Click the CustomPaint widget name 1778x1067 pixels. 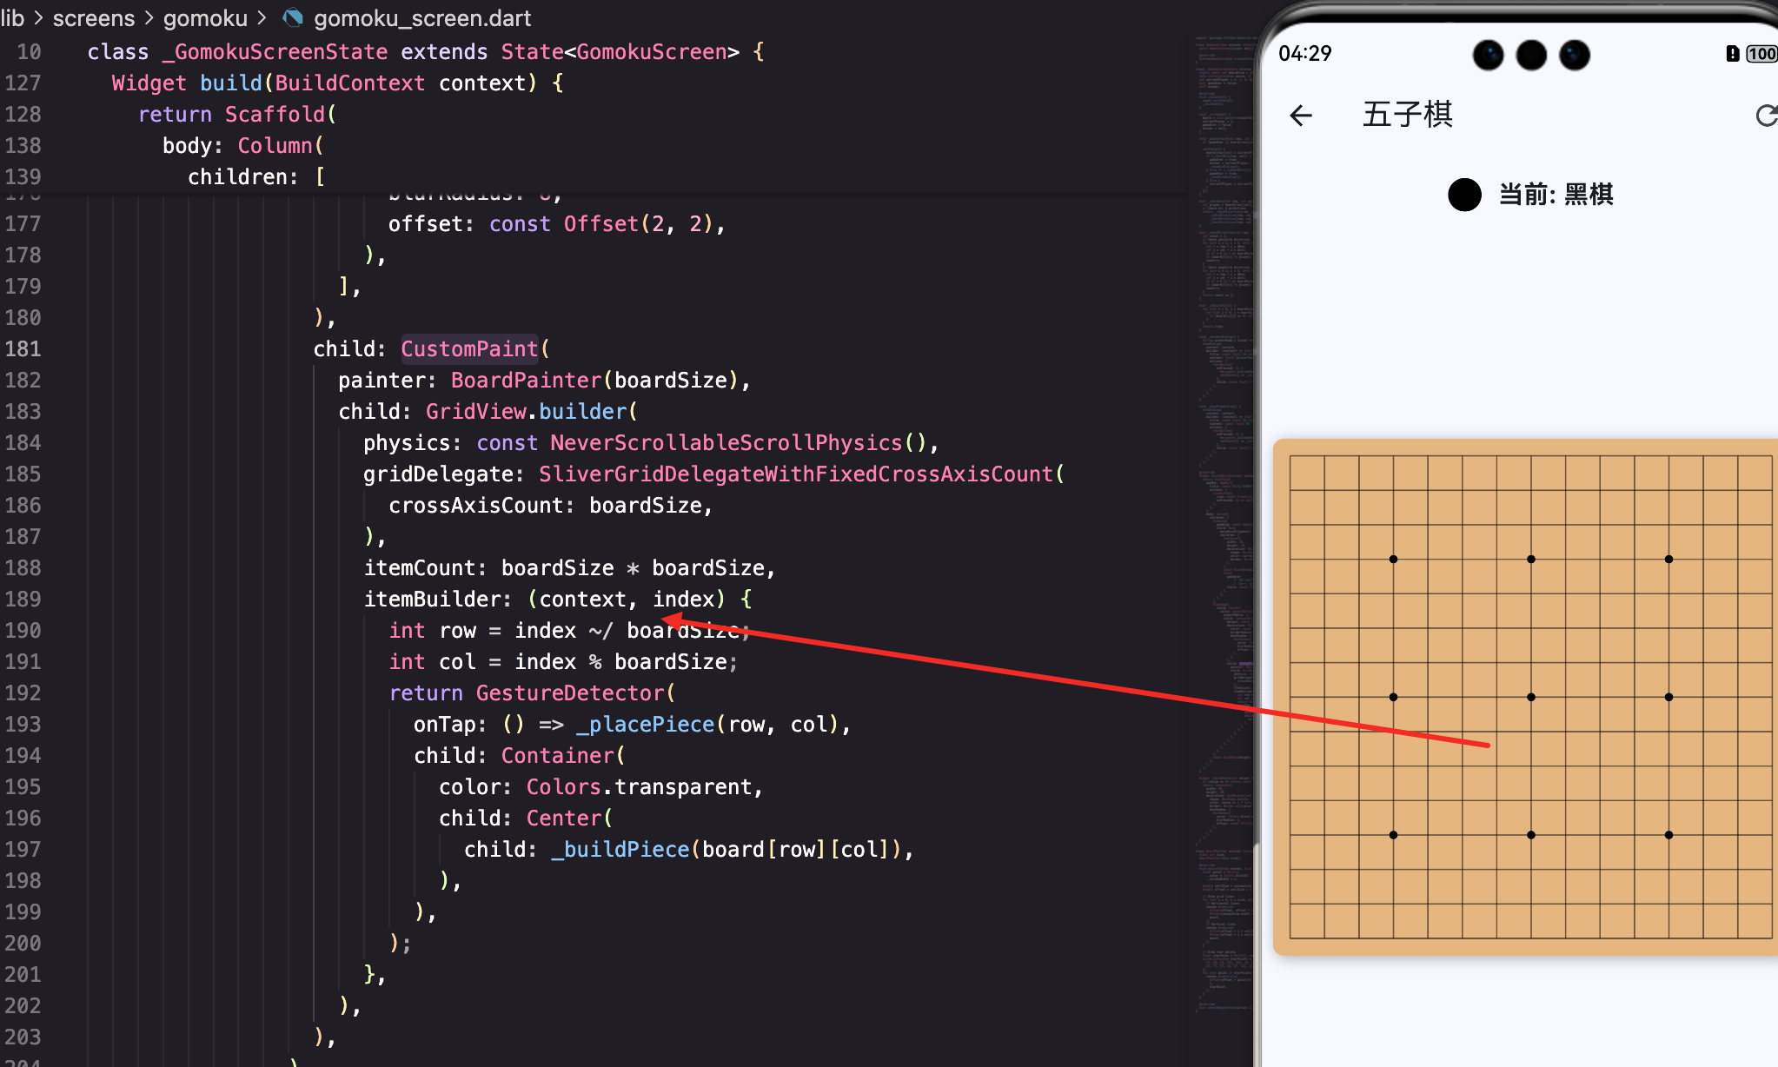click(469, 349)
